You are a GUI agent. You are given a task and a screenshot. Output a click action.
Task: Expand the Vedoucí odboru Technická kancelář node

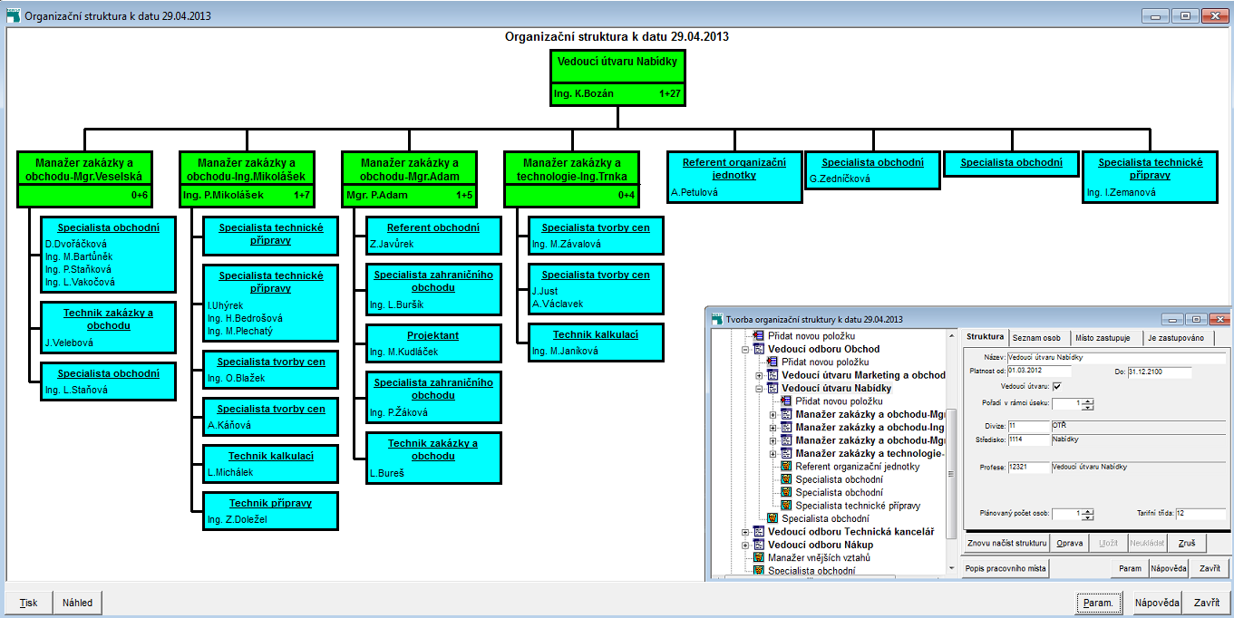(746, 532)
